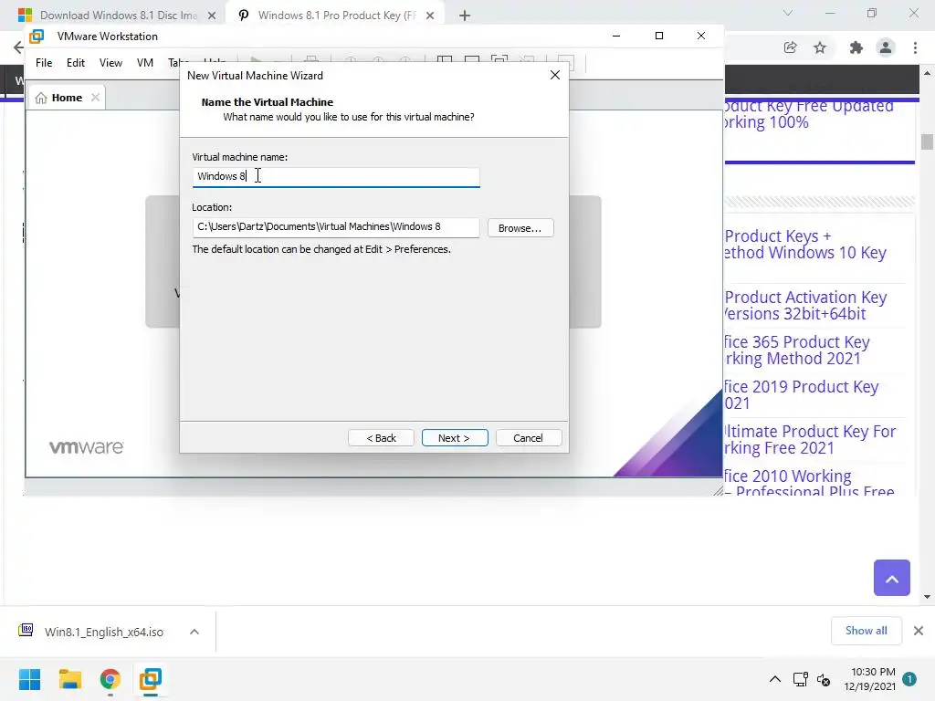Close the New Virtual Machine Wizard dialog
935x701 pixels.
pyautogui.click(x=554, y=75)
